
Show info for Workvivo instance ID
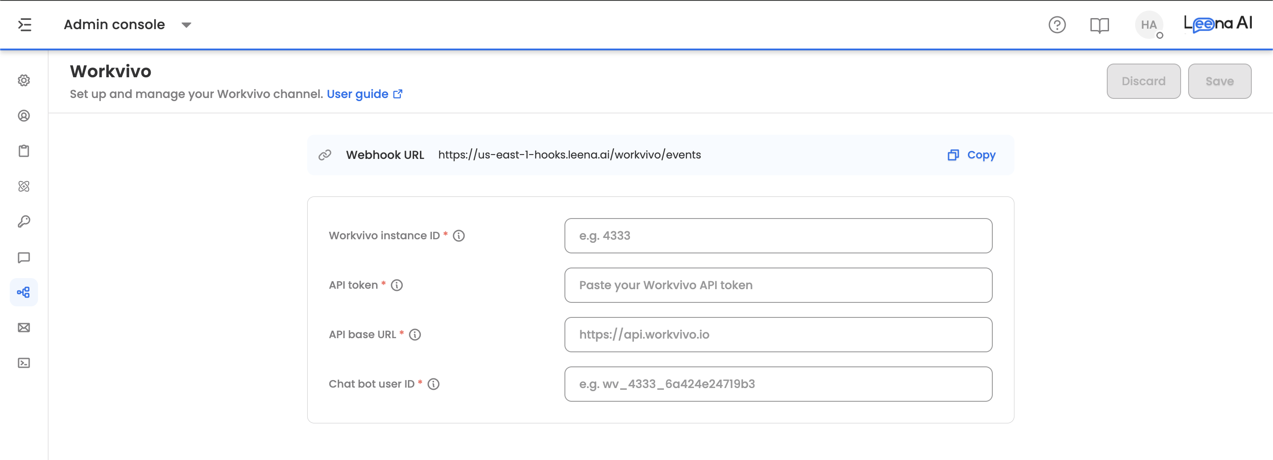point(459,235)
